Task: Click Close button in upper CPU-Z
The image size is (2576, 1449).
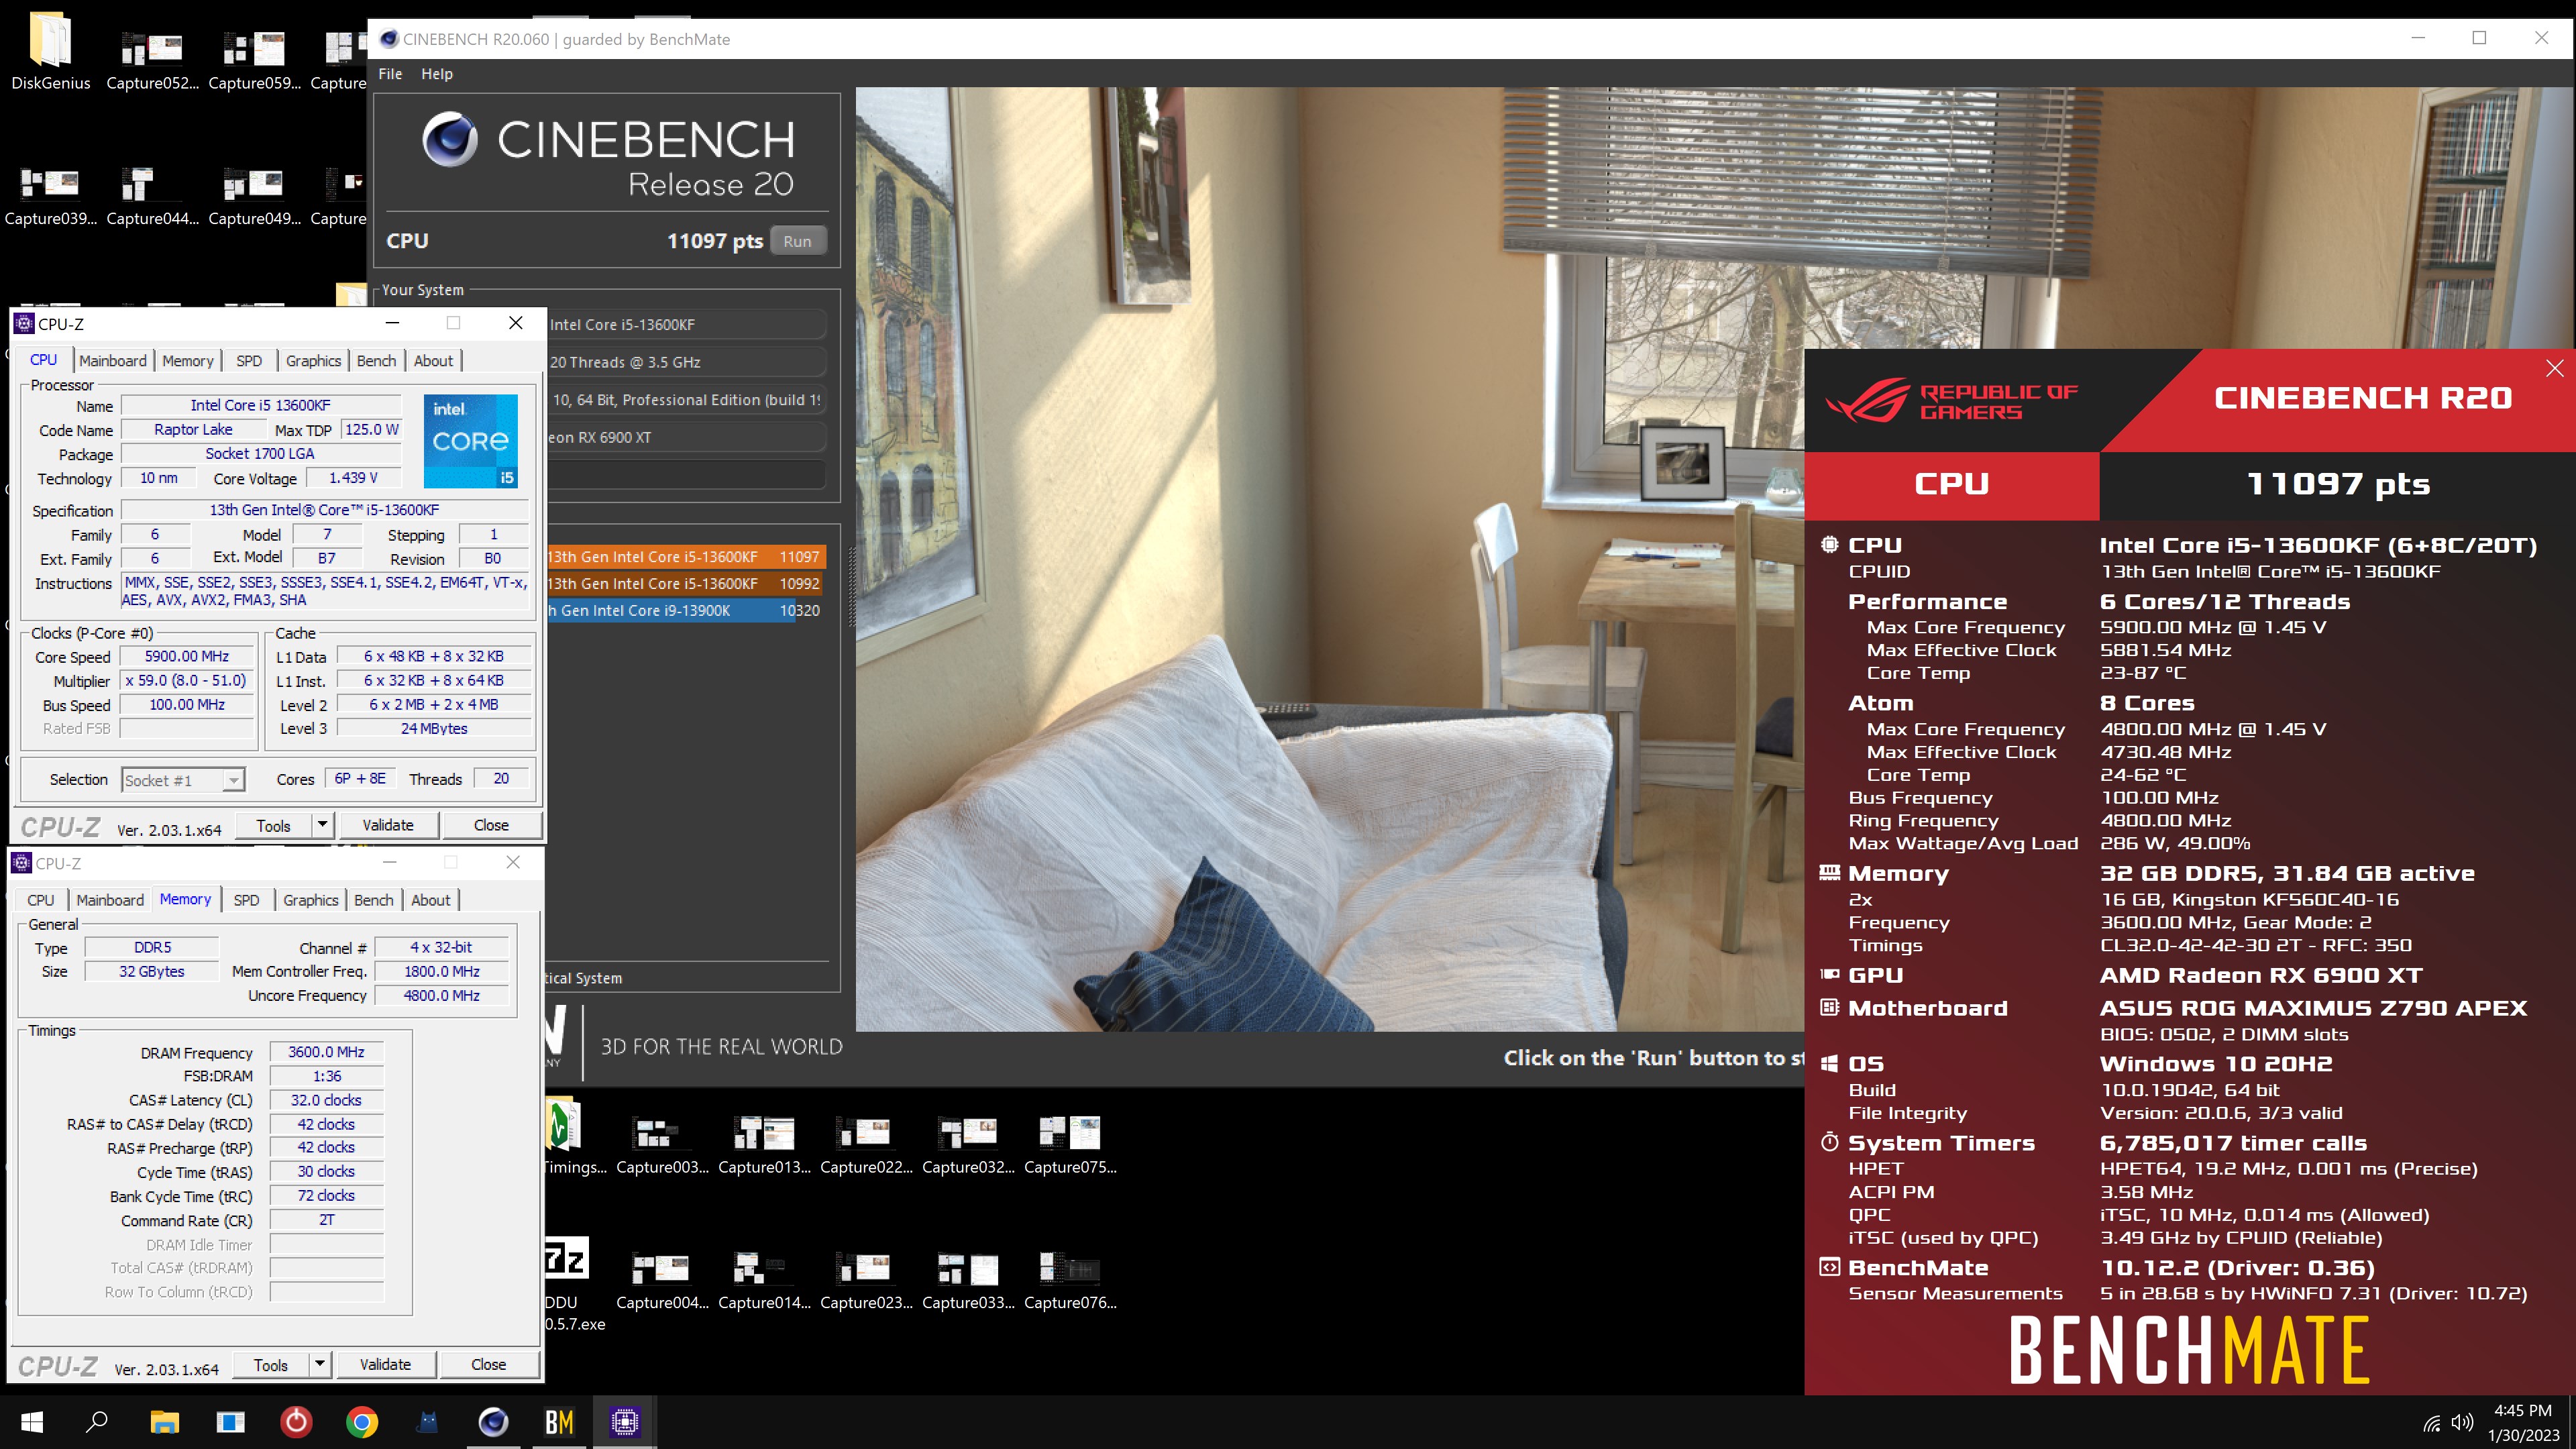Action: pyautogui.click(x=491, y=825)
